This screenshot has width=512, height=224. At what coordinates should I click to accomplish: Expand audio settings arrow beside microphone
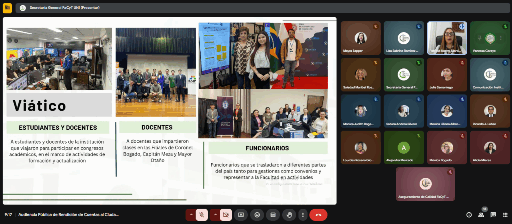190,215
